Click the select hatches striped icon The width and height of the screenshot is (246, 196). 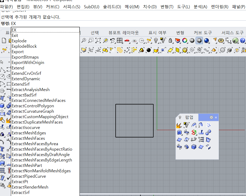coord(120,50)
